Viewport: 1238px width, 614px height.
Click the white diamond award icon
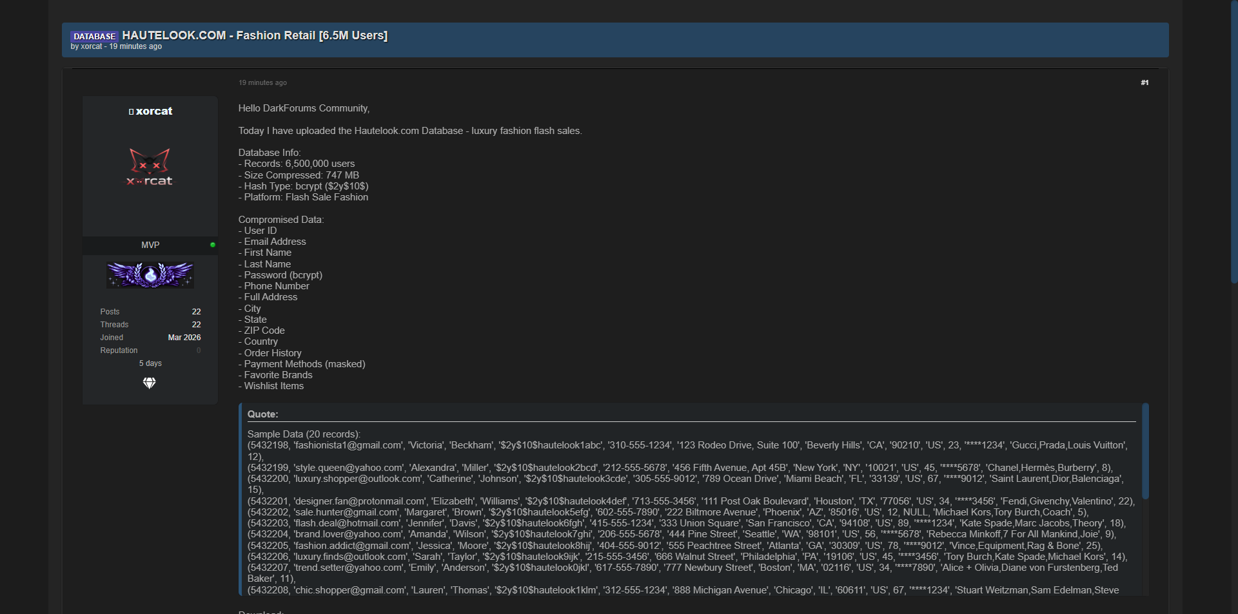(149, 383)
